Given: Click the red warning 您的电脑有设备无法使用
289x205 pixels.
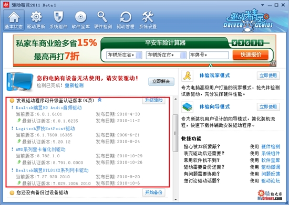Looking at the screenshot, I should [87, 78].
